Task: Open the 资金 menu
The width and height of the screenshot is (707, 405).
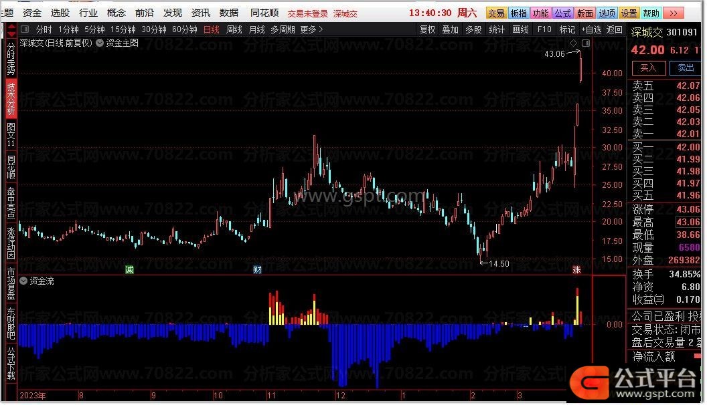Action: pos(32,13)
